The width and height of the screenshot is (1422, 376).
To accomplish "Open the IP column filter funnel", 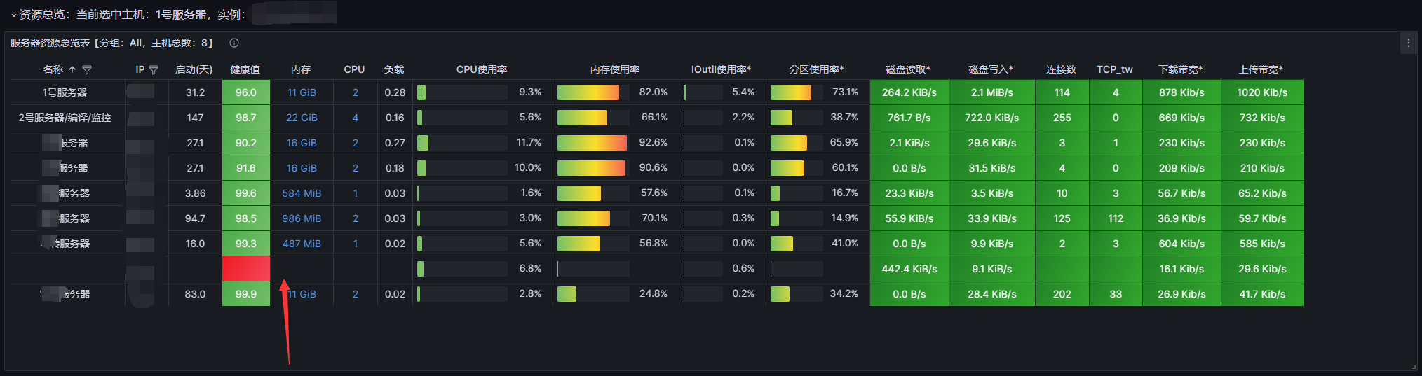I will pos(154,70).
